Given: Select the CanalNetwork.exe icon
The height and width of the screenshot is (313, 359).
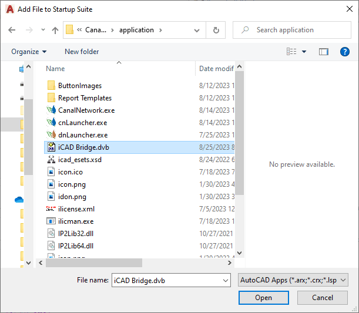Looking at the screenshot, I should coord(51,110).
